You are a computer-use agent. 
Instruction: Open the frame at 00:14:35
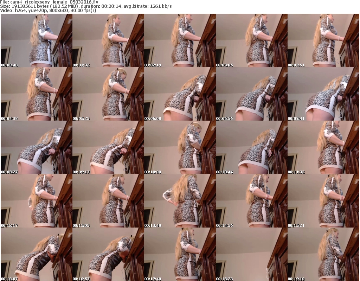coord(252,201)
